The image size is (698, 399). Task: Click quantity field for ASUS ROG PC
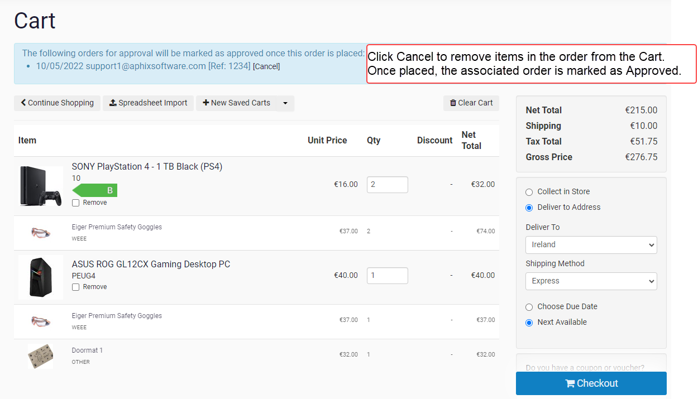(x=387, y=276)
